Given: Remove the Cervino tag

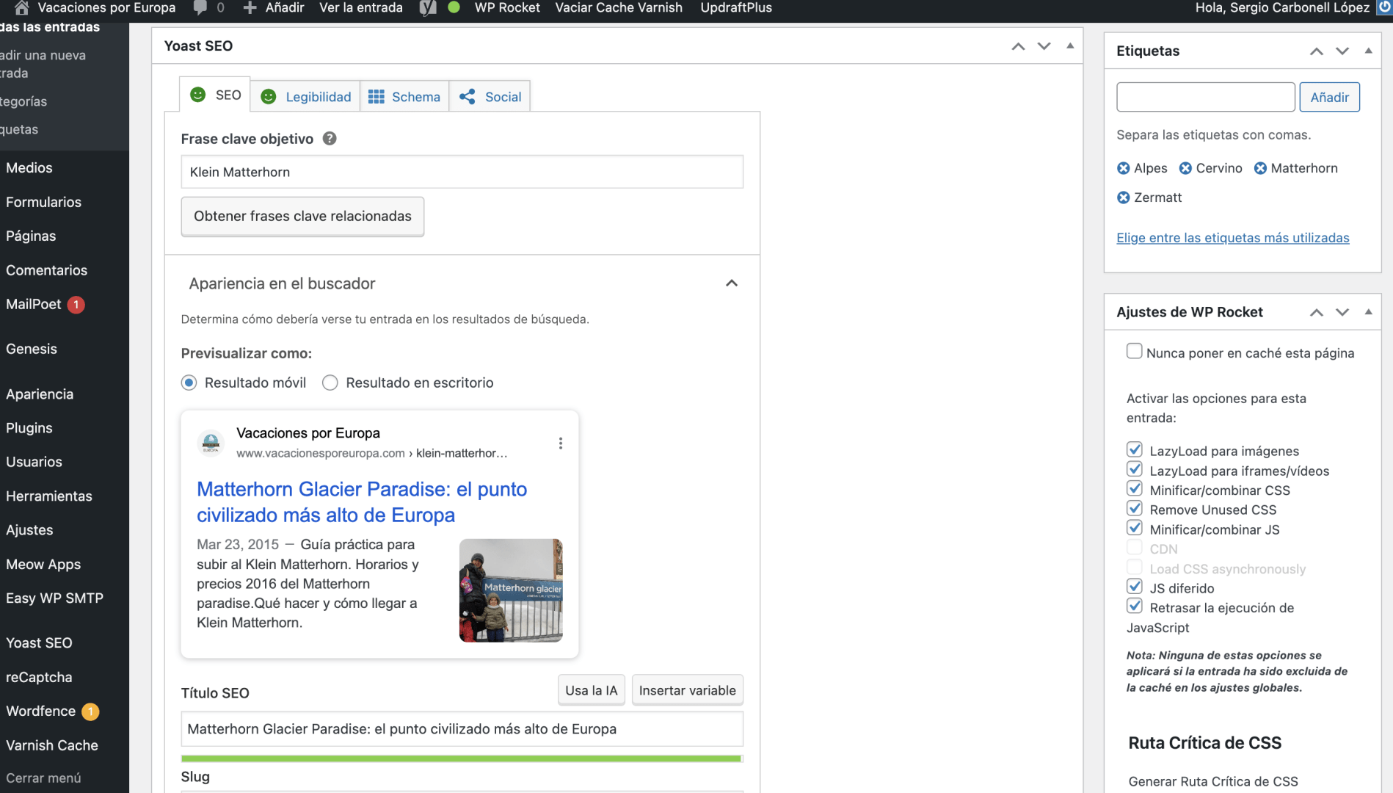Looking at the screenshot, I should (x=1185, y=168).
